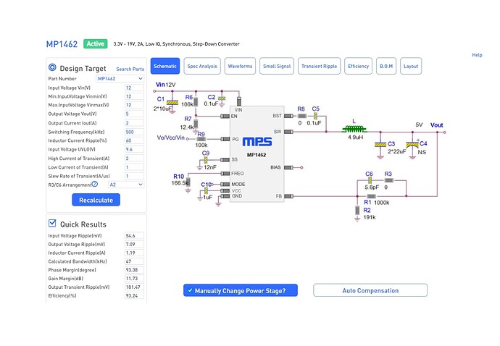Click the R2 feedback resistor symbol
500x346 pixels.
point(357,210)
